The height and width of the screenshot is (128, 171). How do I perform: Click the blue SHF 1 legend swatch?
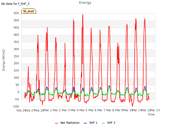tap(85, 123)
